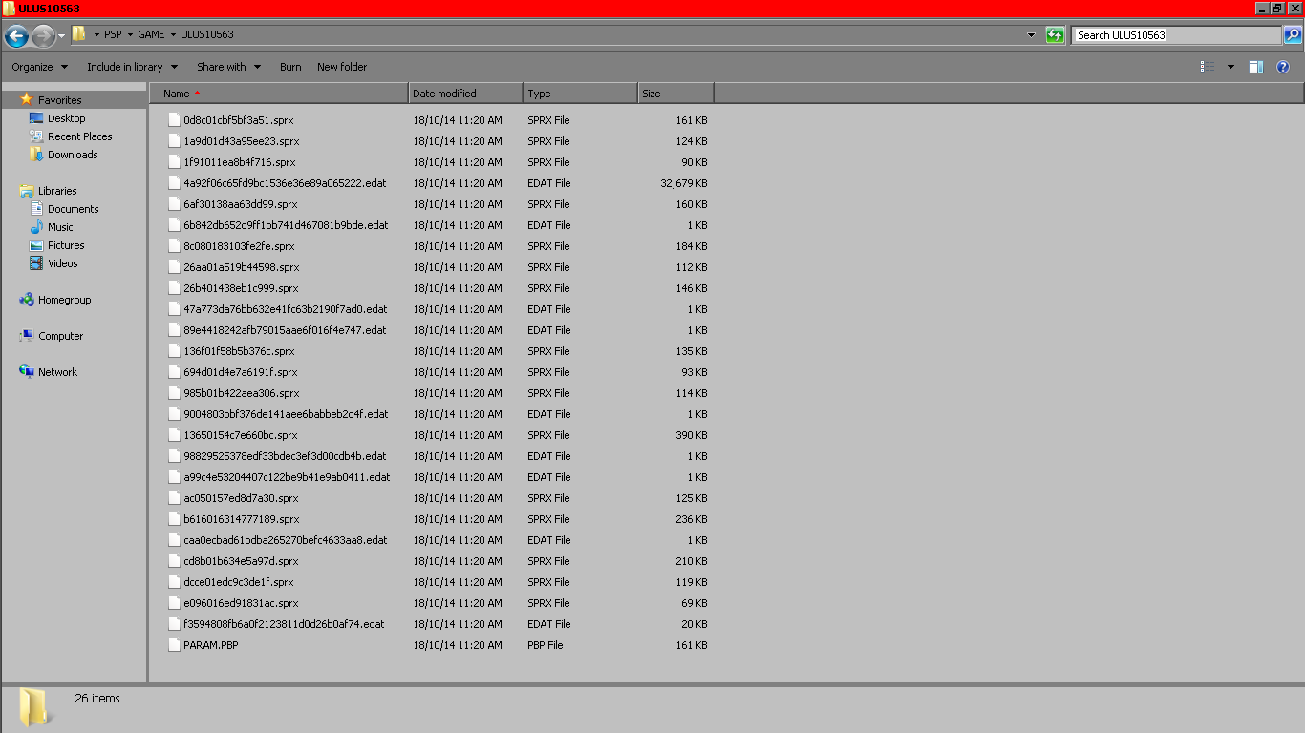Click the Change your view icon
This screenshot has width=1305, height=733.
[x=1209, y=67]
